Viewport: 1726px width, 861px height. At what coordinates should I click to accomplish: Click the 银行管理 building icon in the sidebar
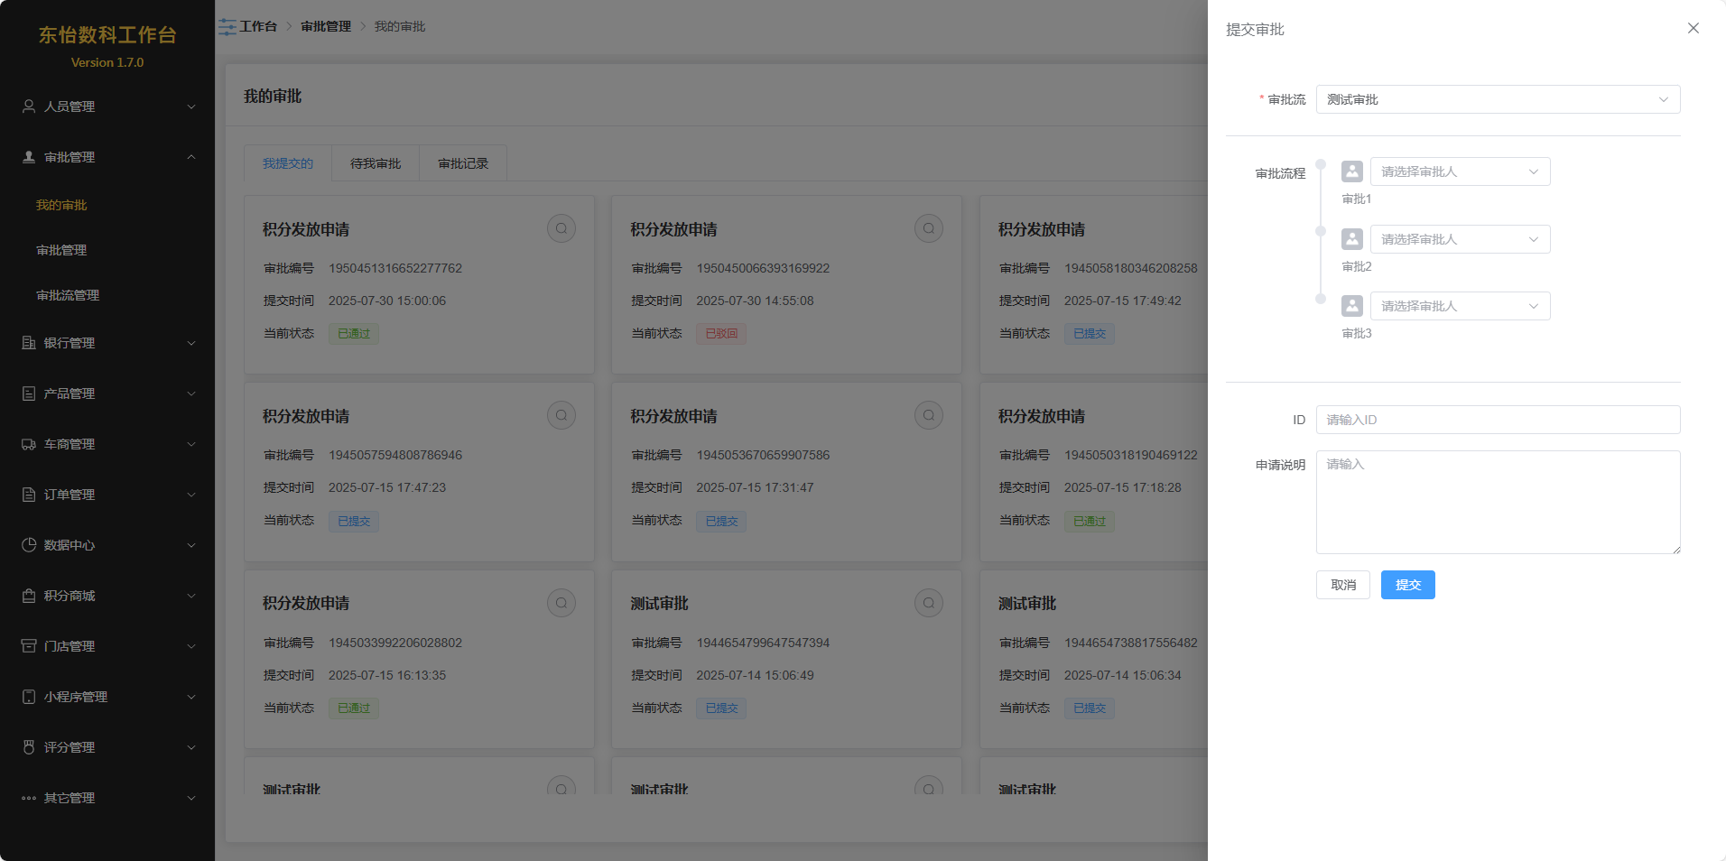[x=29, y=343]
